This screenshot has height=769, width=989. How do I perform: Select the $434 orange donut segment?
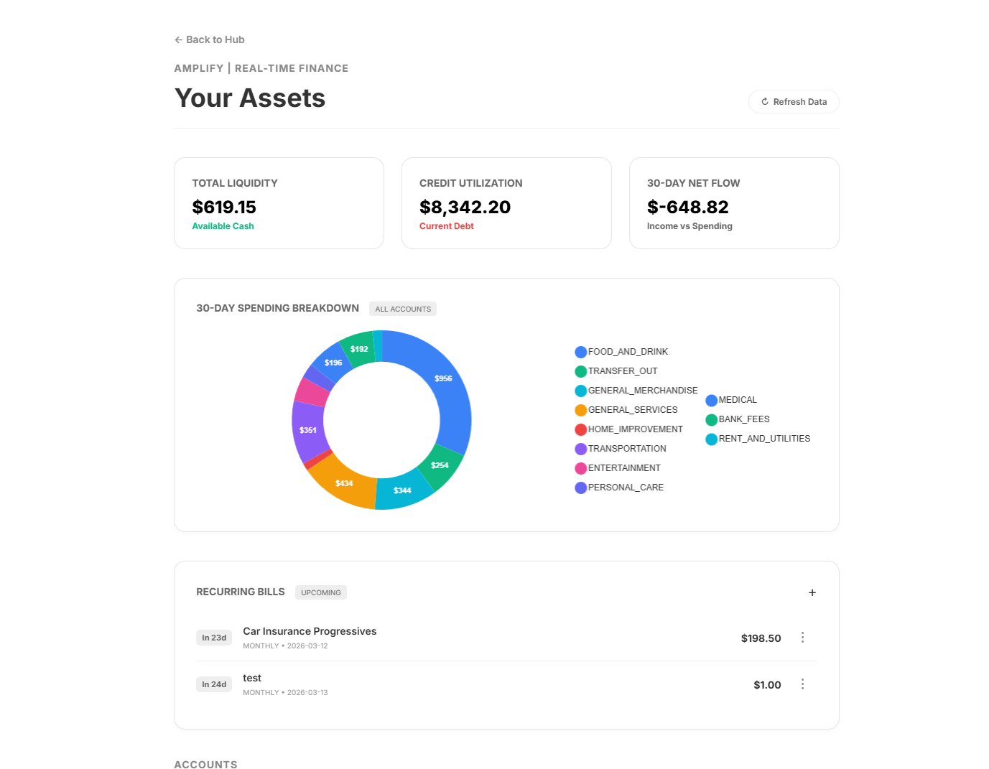pyautogui.click(x=344, y=483)
